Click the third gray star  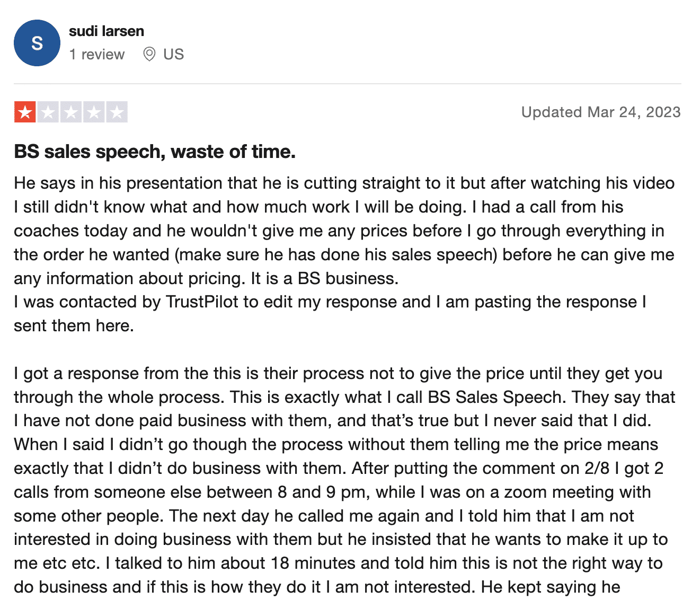tap(71, 112)
